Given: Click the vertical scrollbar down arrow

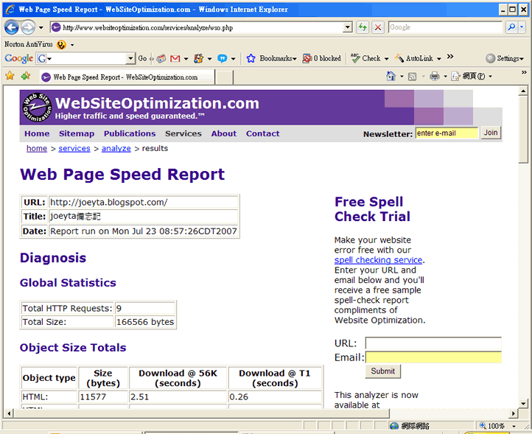Looking at the screenshot, I should [523, 404].
